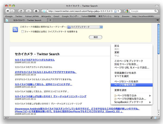Viewport: 163px width, 124px height.
Task: Stop loading with the X toolbar button
Action: tap(29, 11)
